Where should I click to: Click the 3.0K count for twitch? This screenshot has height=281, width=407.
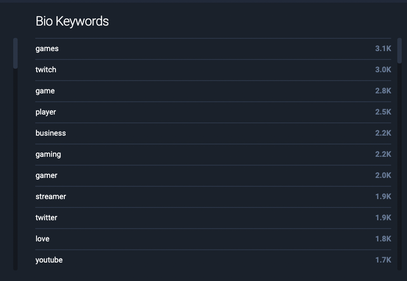(383, 70)
